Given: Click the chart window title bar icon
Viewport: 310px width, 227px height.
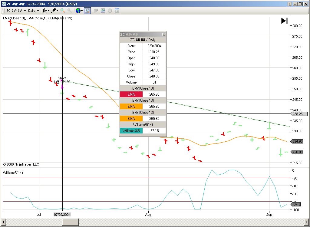Looking at the screenshot, I should tap(4, 4).
